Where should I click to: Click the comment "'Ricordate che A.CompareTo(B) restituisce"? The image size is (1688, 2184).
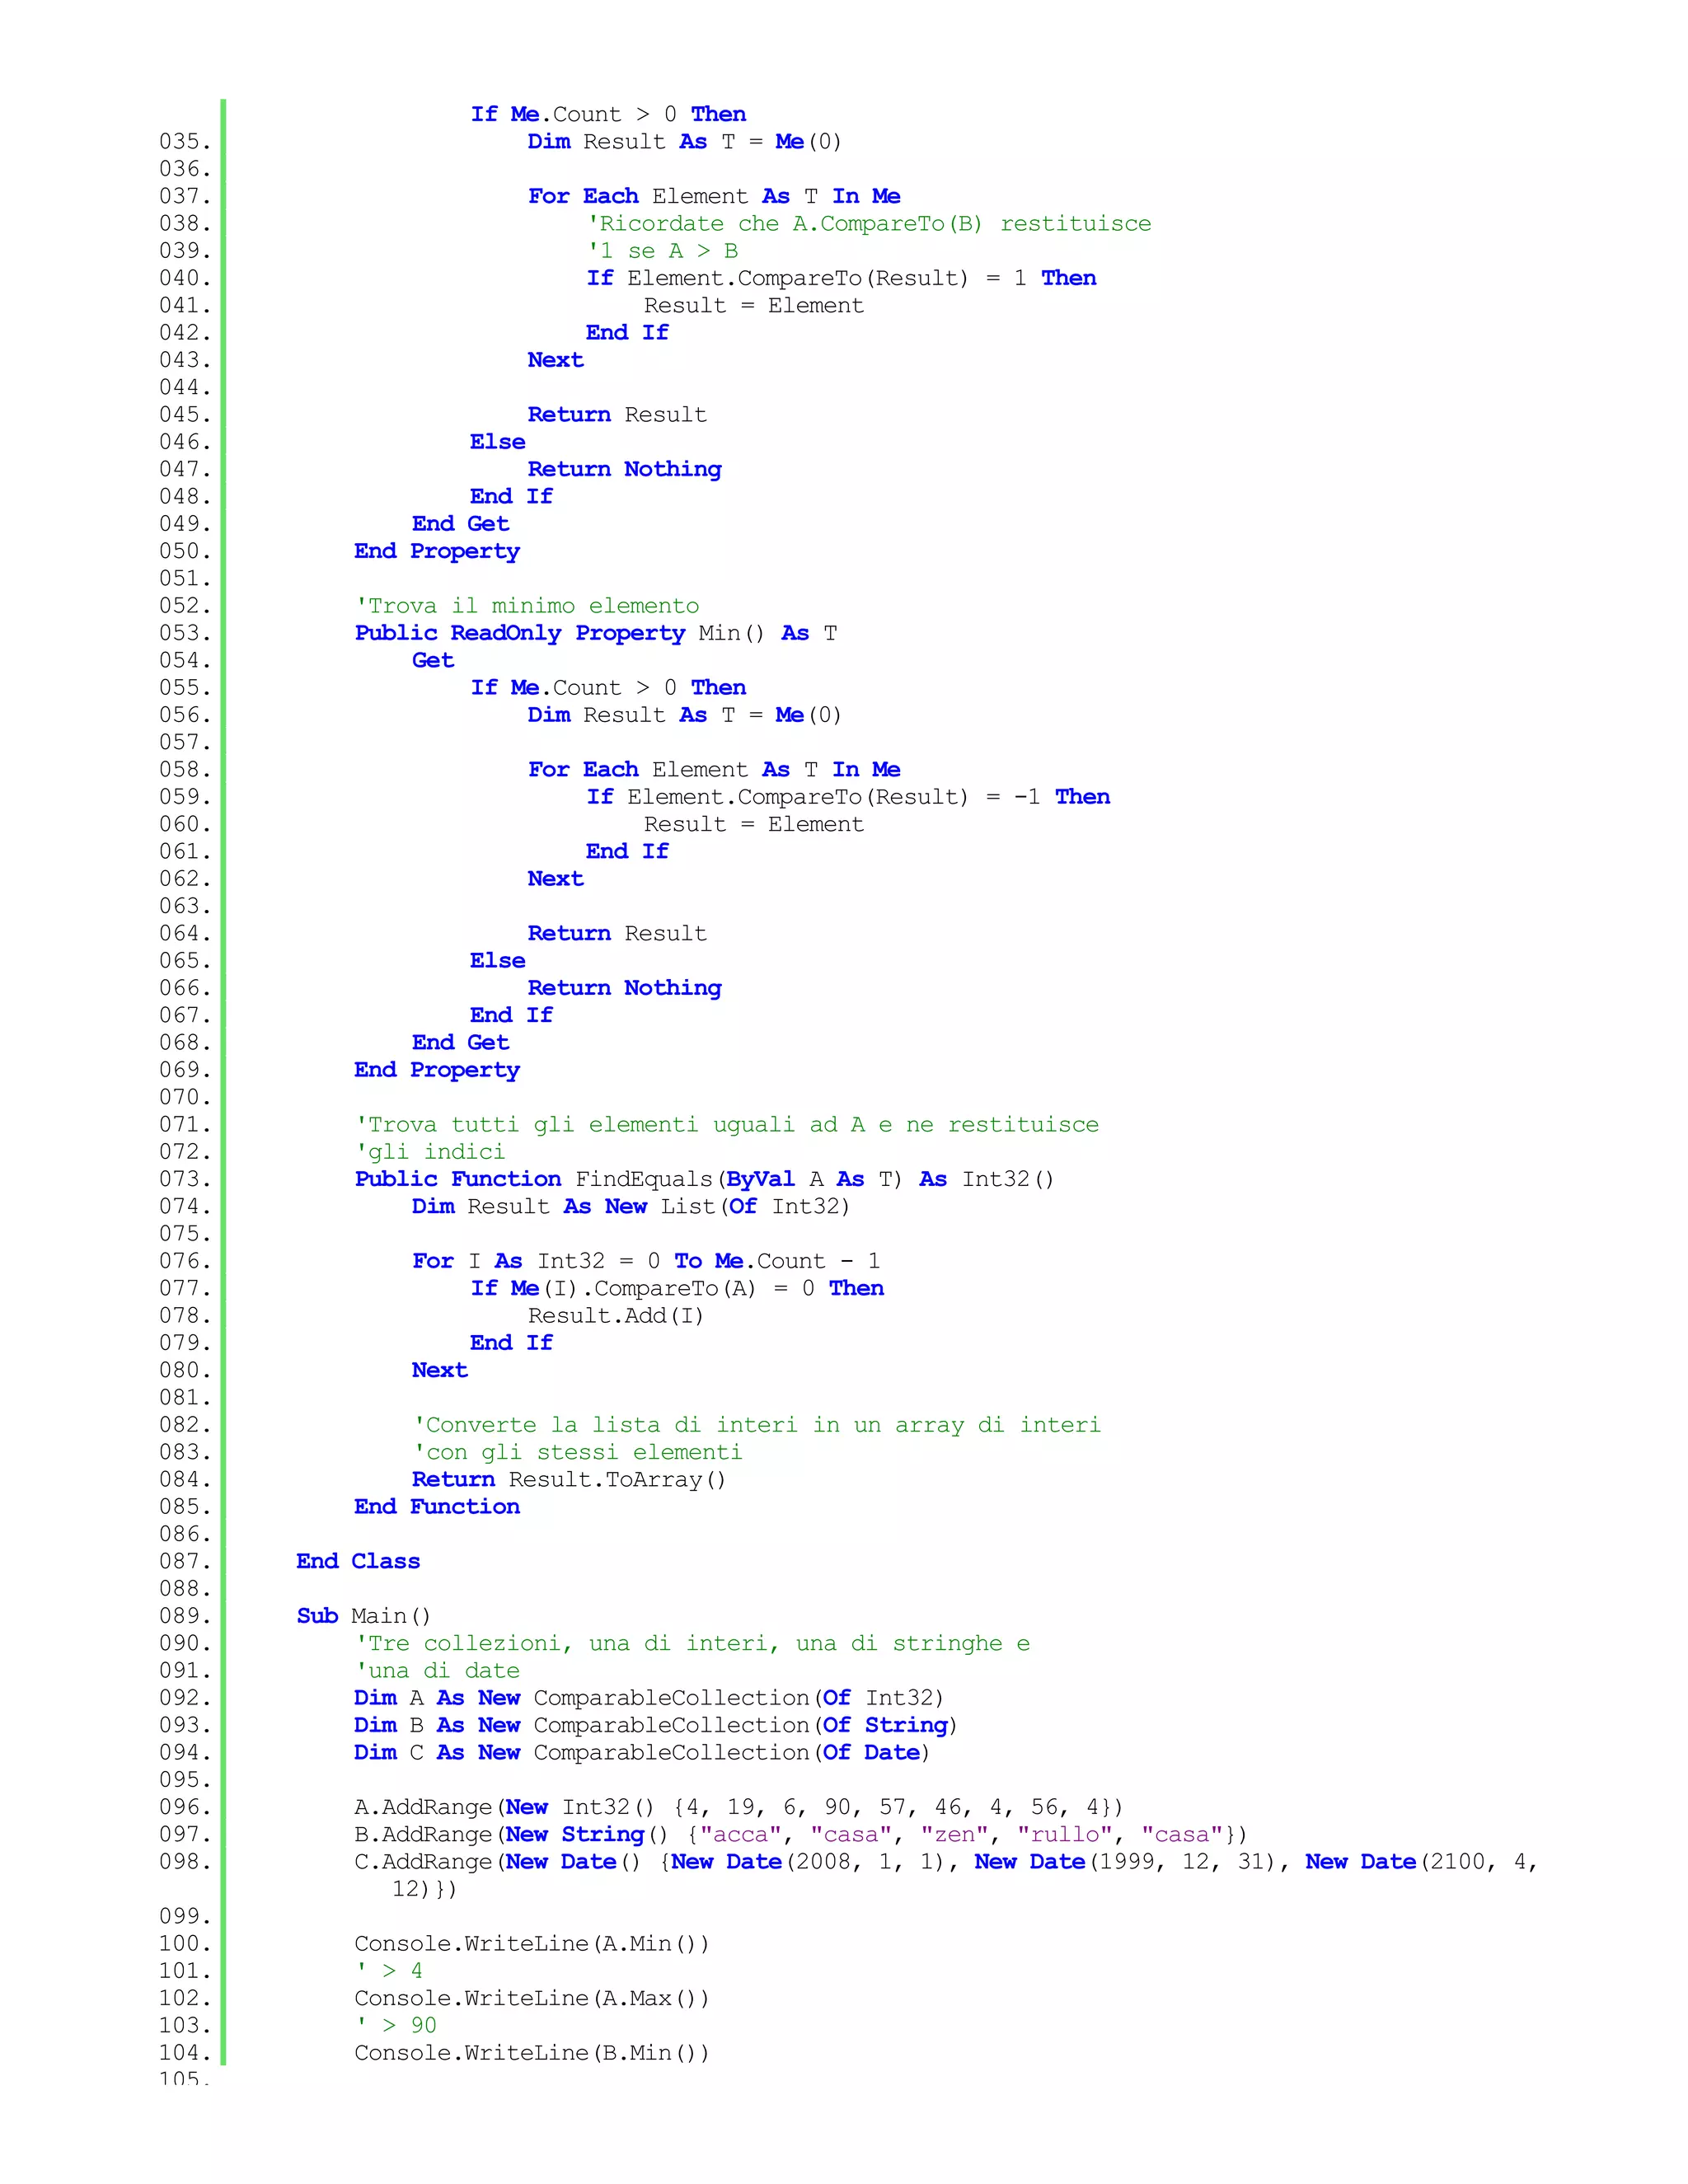click(869, 224)
